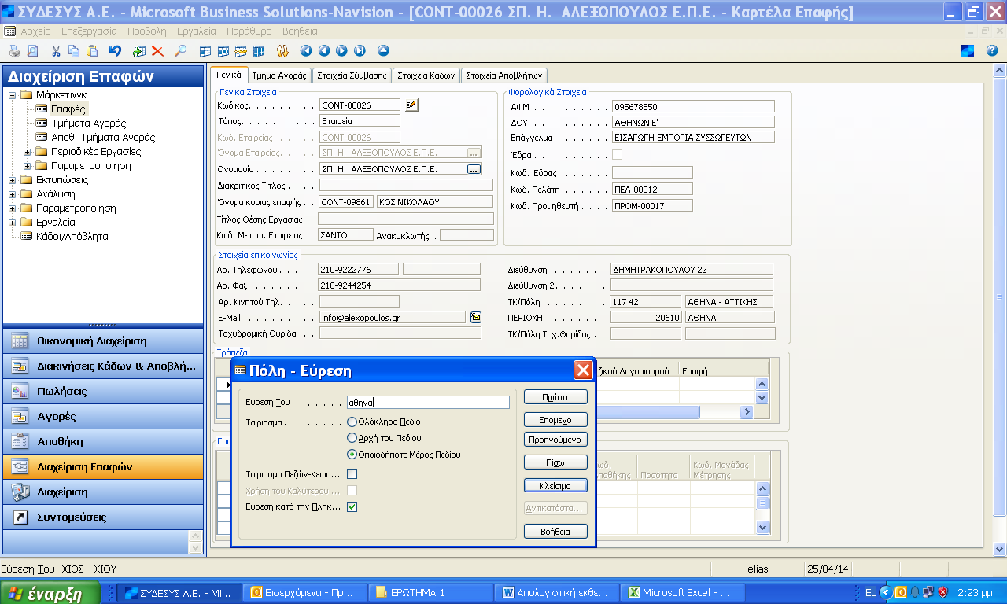Go to First record navigation icon
Screen dimensions: 1007x604
coord(306,51)
